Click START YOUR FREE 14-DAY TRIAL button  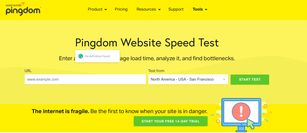coord(171,121)
